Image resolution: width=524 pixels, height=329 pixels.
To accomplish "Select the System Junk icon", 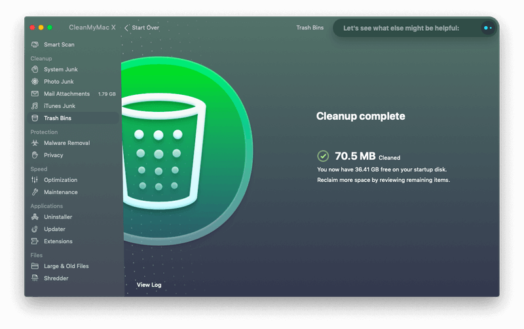I will (x=35, y=69).
